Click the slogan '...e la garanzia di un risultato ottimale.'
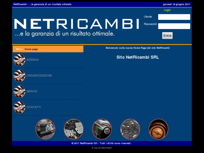Screen dimensions: 204x153 [65, 34]
